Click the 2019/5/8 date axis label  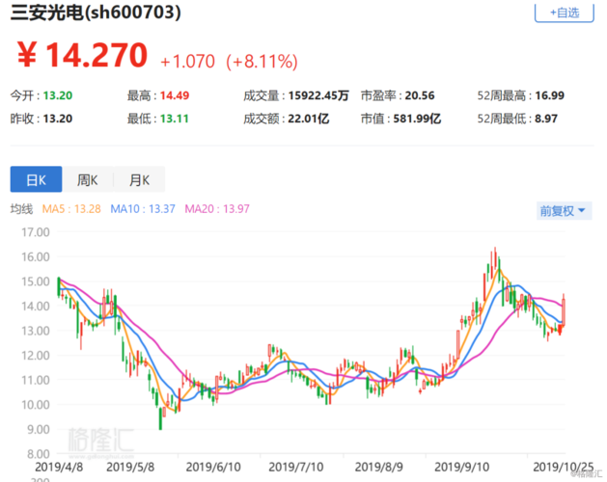point(130,467)
